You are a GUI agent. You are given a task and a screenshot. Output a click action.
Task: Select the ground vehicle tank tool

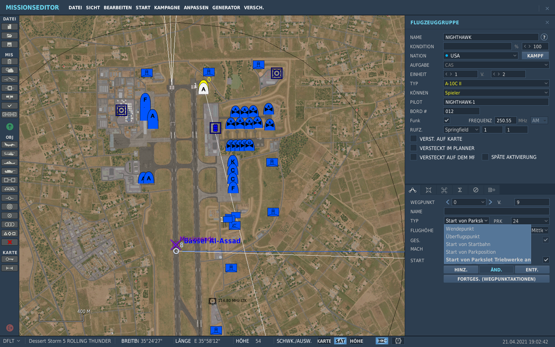(x=9, y=172)
